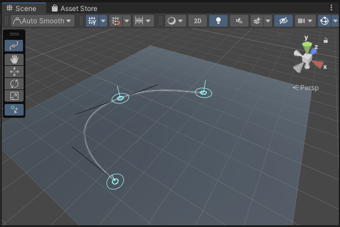Select the Move tool
This screenshot has width=340, height=227.
pos(14,71)
